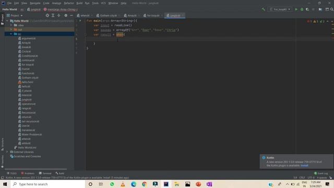Click the status bar tool window toggle icon

click(2, 178)
